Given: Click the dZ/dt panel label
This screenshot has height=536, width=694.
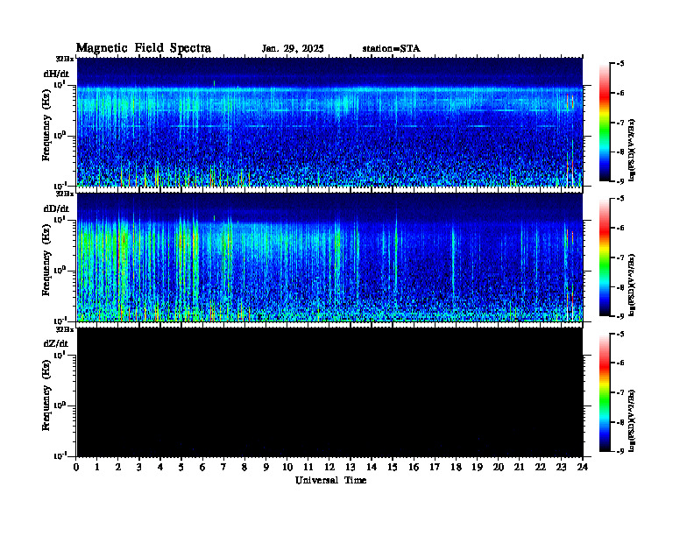Looking at the screenshot, I should pyautogui.click(x=56, y=343).
